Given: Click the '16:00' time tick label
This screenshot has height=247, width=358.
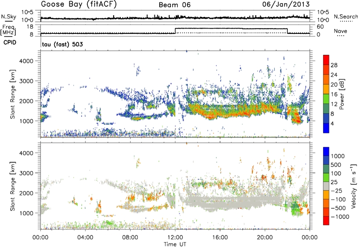Looking at the screenshot, I should [220, 238].
